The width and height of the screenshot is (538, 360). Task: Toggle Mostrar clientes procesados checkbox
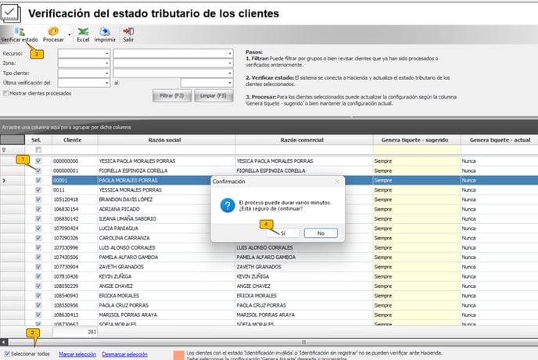(x=5, y=93)
